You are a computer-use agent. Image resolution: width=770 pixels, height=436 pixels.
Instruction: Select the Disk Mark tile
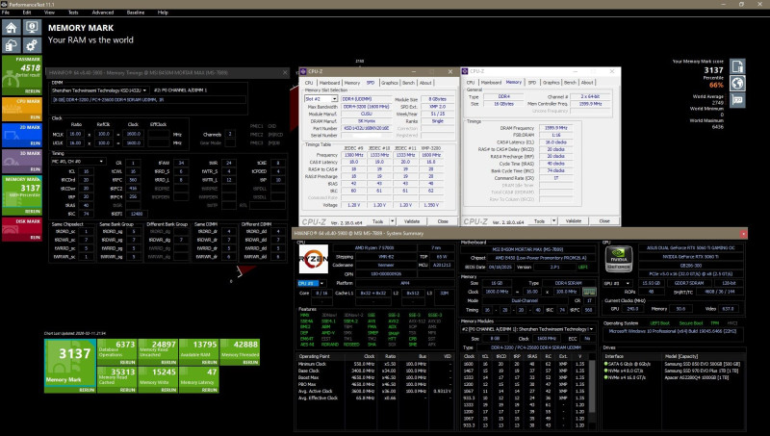point(22,229)
